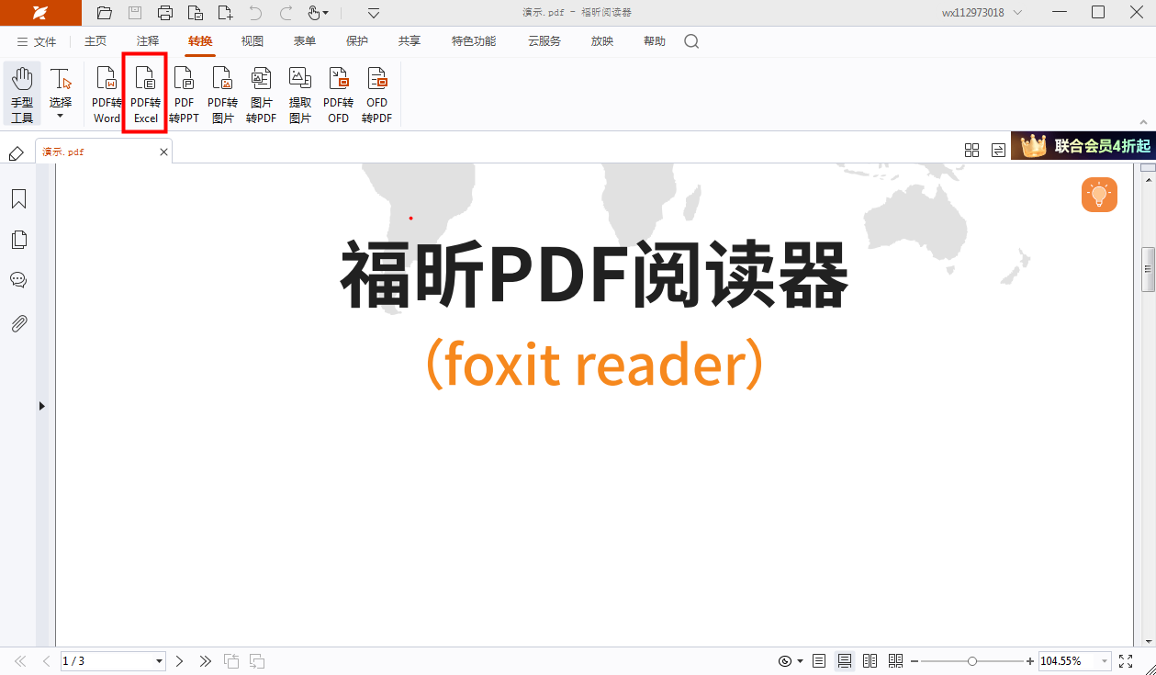Convert PDF to image
Viewport: 1156px width, 675px height.
coord(222,95)
